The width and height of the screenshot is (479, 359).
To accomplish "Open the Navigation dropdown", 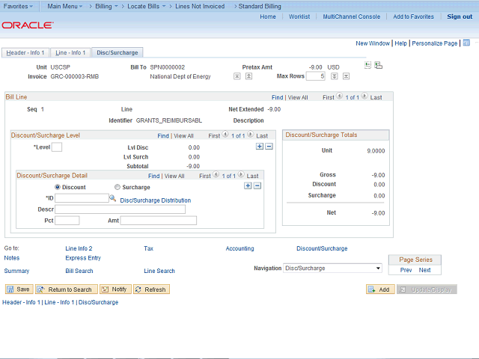I will pyautogui.click(x=332, y=268).
